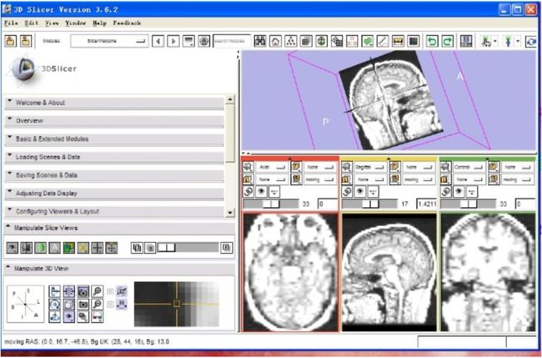The height and width of the screenshot is (358, 542).
Task: Open the Feedback menu
Action: (127, 23)
